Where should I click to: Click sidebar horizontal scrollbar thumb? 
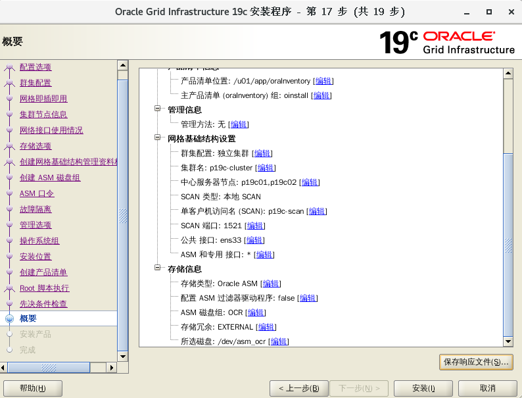[x=49, y=368]
